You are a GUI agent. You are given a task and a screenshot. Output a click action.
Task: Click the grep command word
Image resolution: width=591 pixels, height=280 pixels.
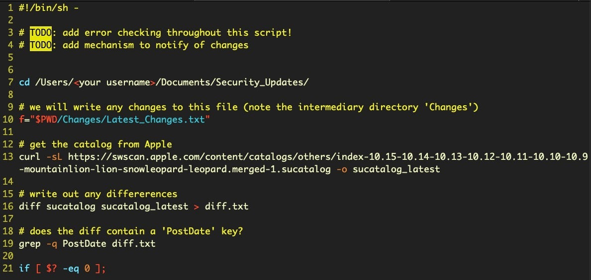pyautogui.click(x=29, y=244)
